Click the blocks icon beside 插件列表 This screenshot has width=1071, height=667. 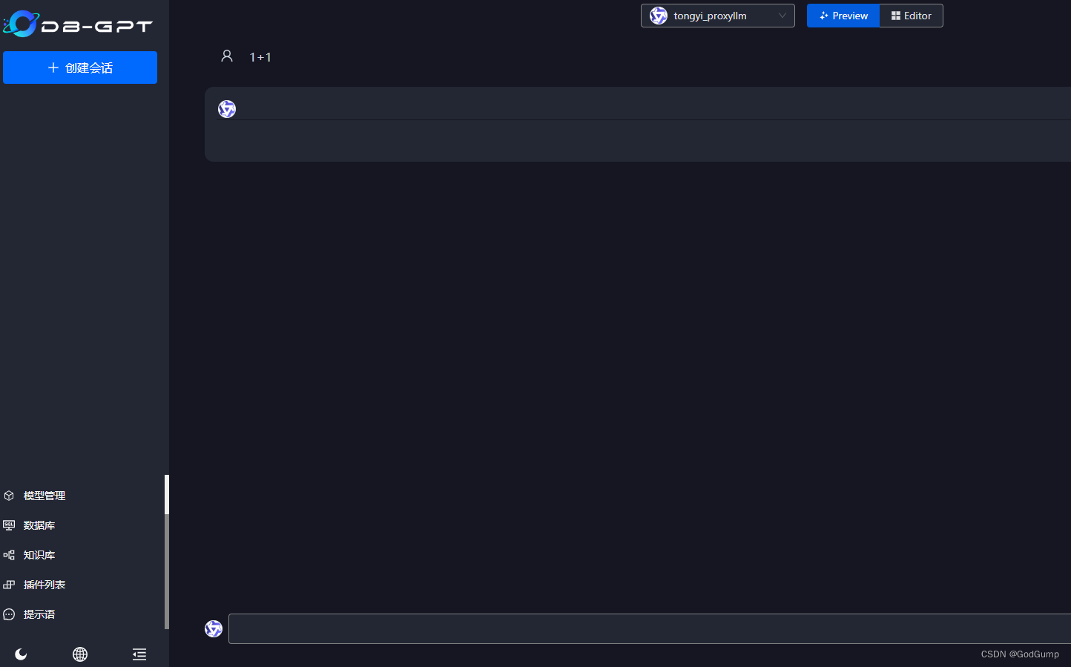coord(9,585)
